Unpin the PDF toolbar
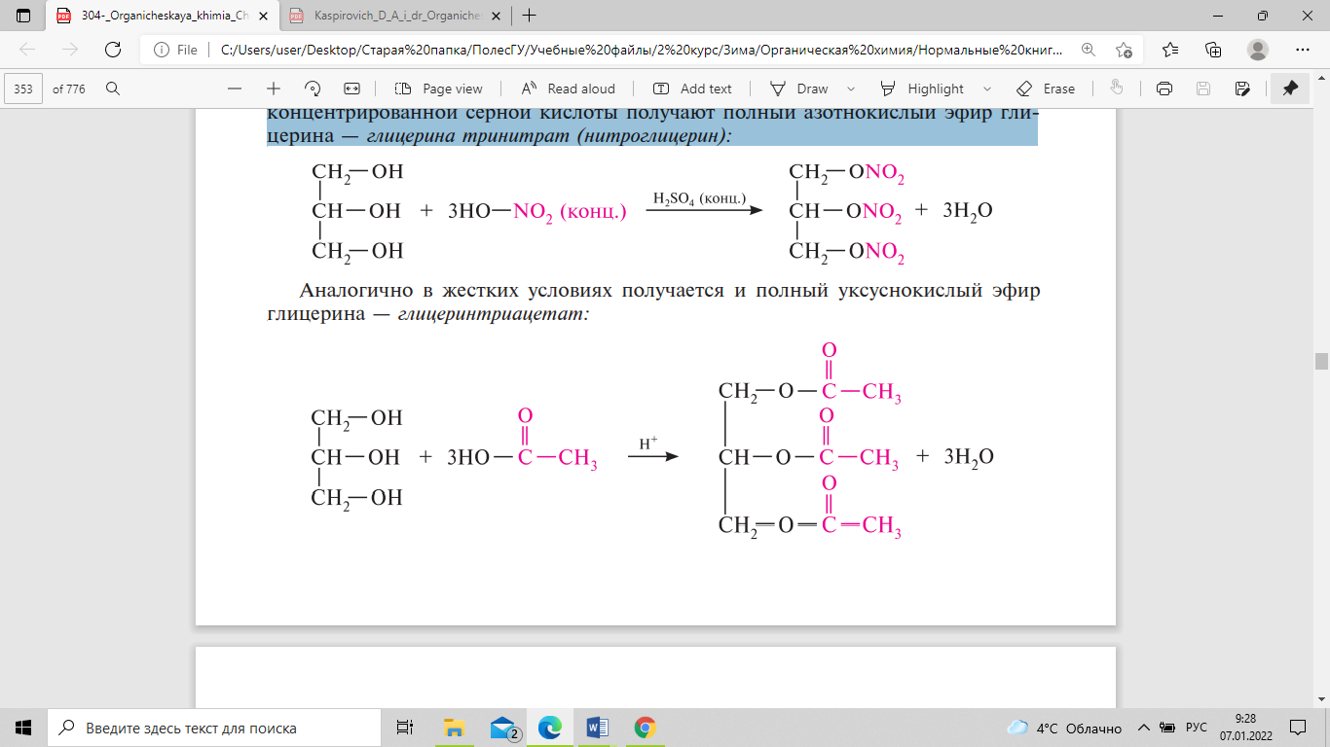 pyautogui.click(x=1290, y=89)
